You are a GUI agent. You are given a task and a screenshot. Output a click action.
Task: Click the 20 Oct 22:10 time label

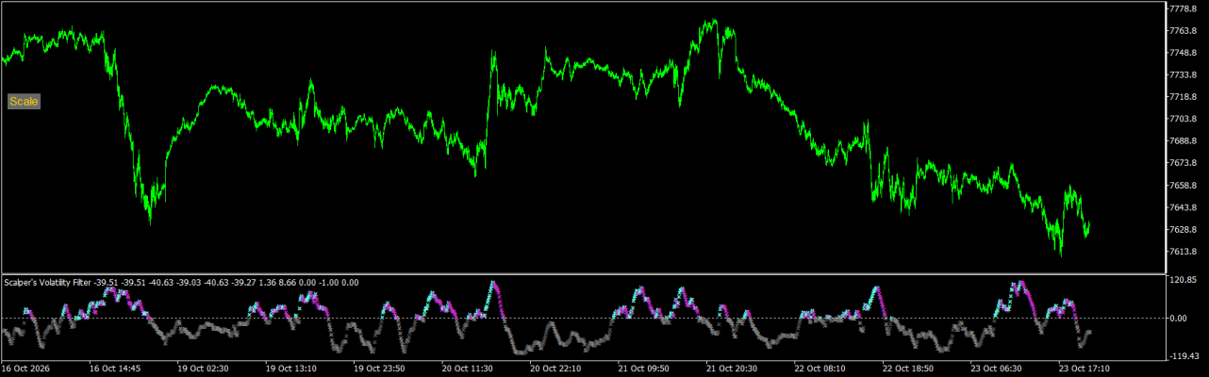tap(557, 369)
